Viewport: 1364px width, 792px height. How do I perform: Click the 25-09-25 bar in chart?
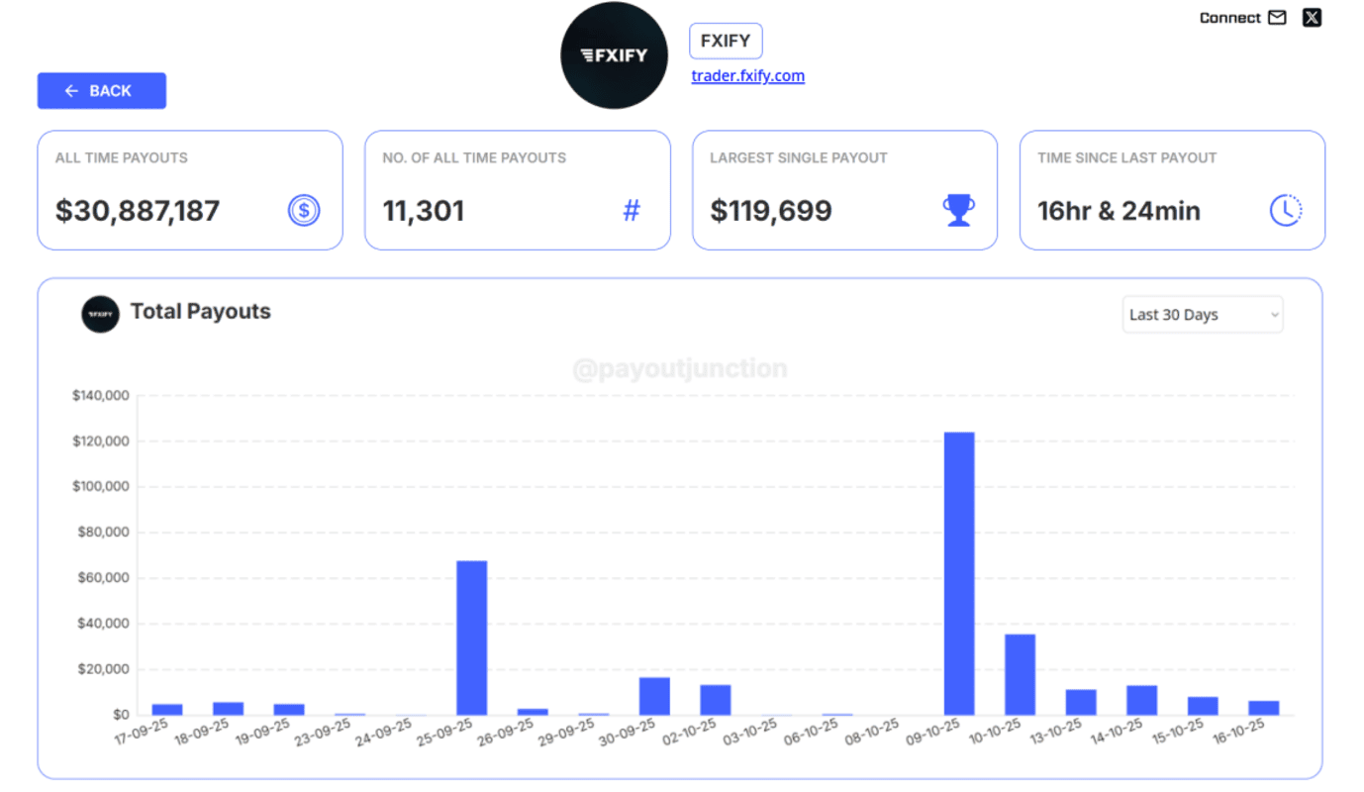(471, 638)
